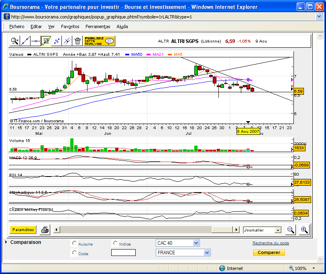Viewport: 326px width, 274px height.
Task: Open the address bar history dropdown
Action: point(319,16)
